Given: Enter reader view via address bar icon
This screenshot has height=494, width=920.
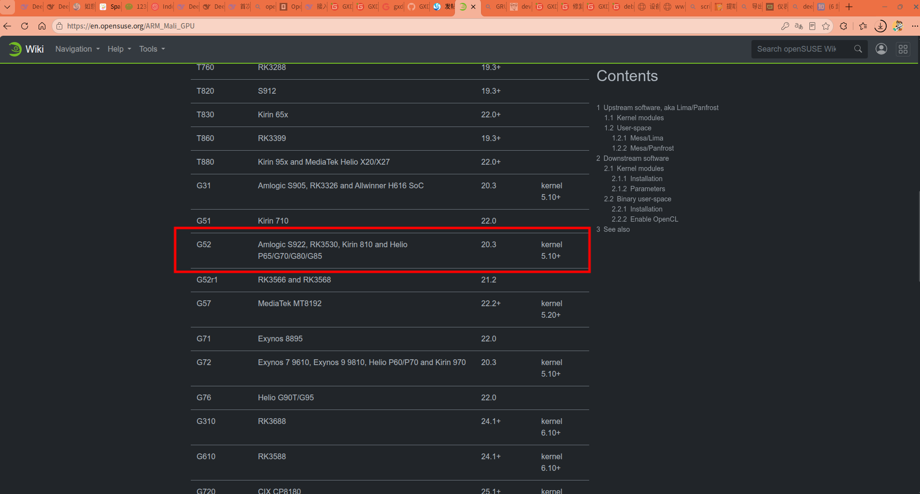Looking at the screenshot, I should click(812, 26).
